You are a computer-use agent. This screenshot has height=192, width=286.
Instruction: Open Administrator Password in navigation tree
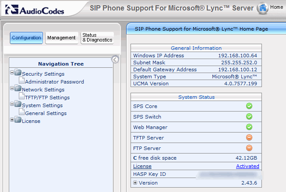[54, 82]
